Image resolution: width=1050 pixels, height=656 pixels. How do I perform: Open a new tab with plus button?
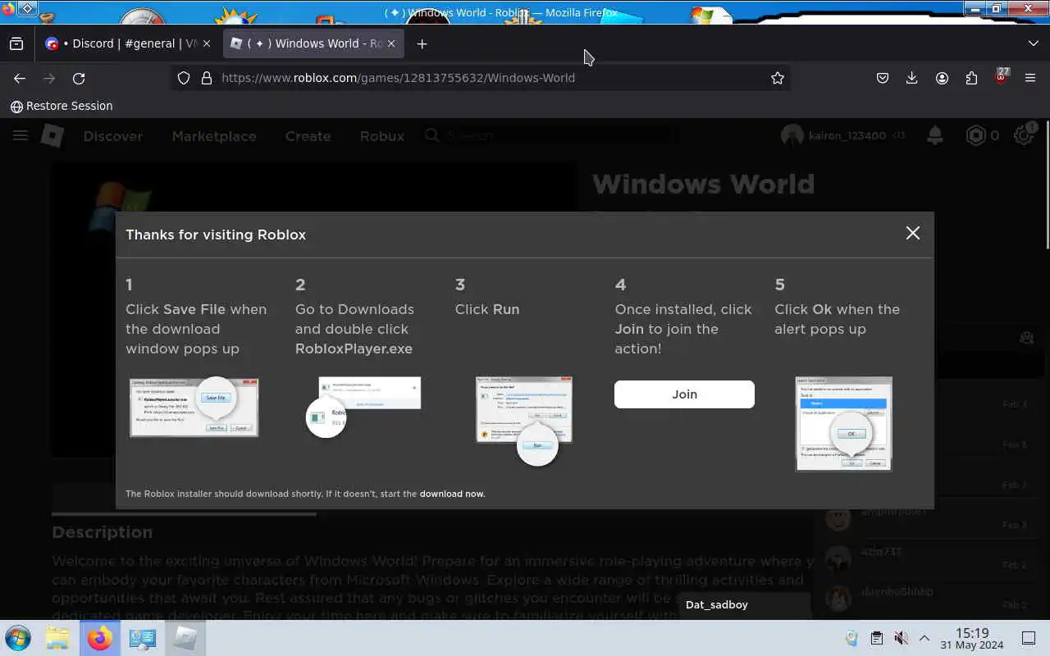coord(422,43)
